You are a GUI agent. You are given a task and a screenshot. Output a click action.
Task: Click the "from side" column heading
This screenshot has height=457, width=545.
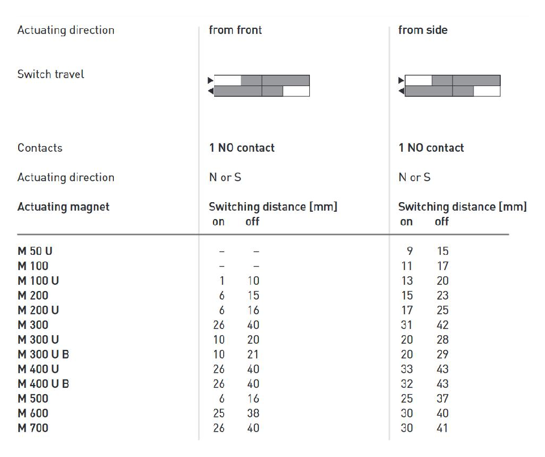tap(423, 30)
